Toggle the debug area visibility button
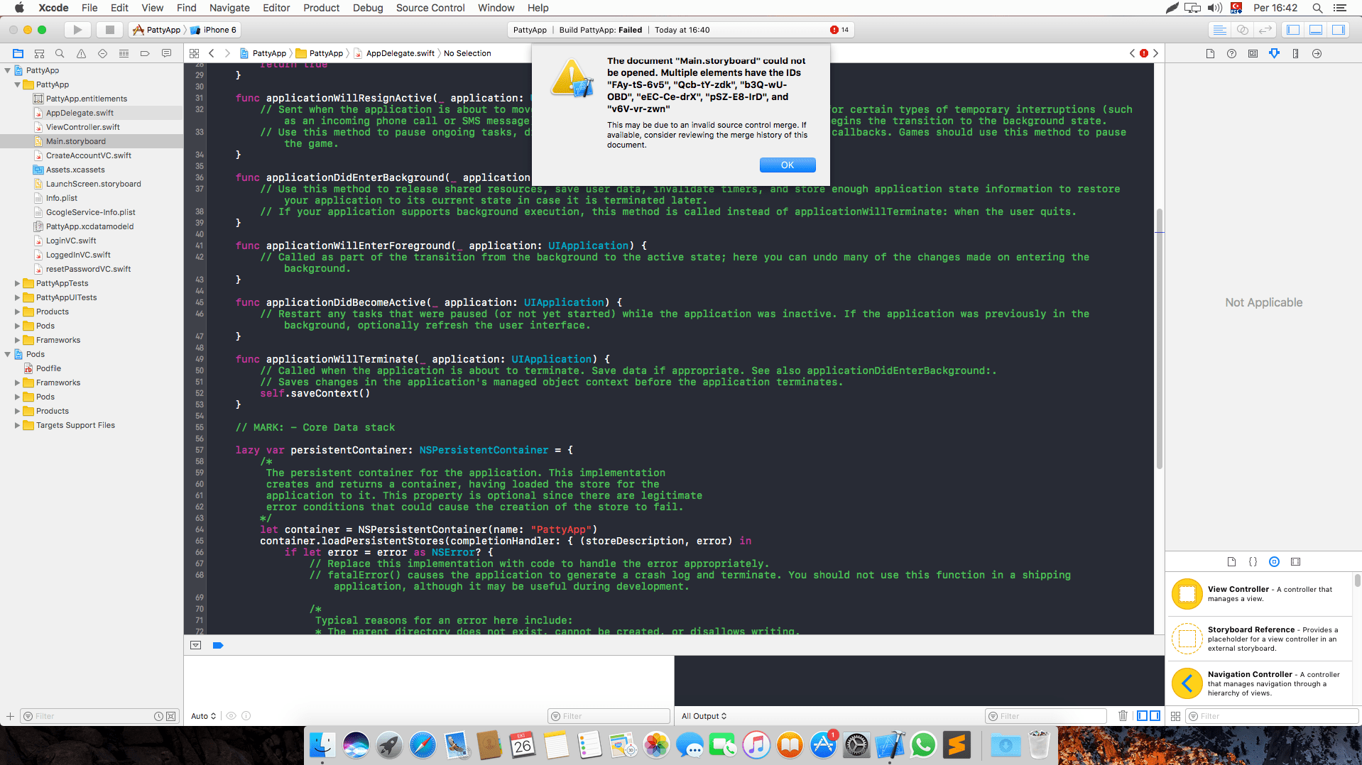This screenshot has width=1362, height=765. tap(195, 645)
